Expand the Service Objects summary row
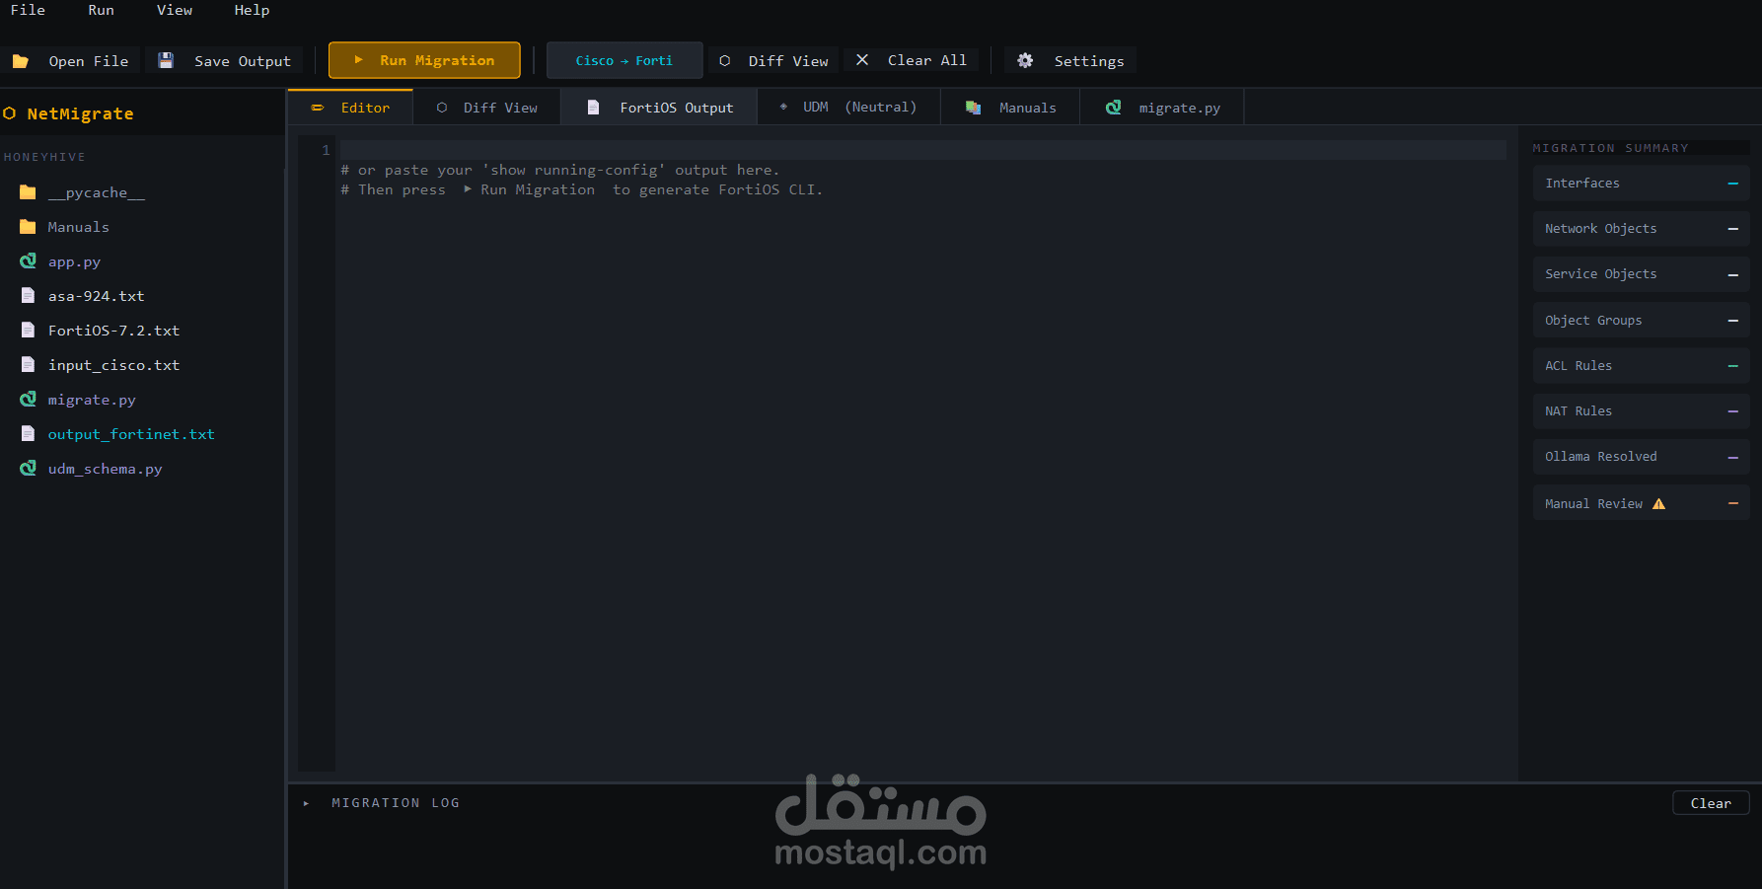 (x=1641, y=274)
